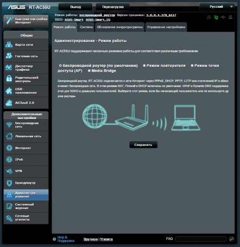Image resolution: width=240 pixels, height=247 pixels.
Task: Click the Родительский контроль lock icon
Action: (9, 79)
